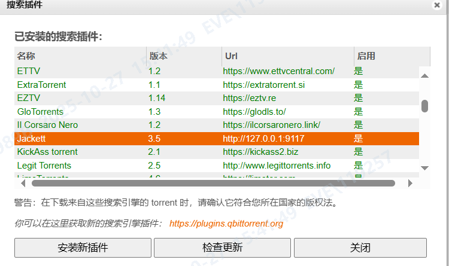Click the https://extratorrent.si URL cell
Viewport: 449px width, 266px height.
pos(264,85)
